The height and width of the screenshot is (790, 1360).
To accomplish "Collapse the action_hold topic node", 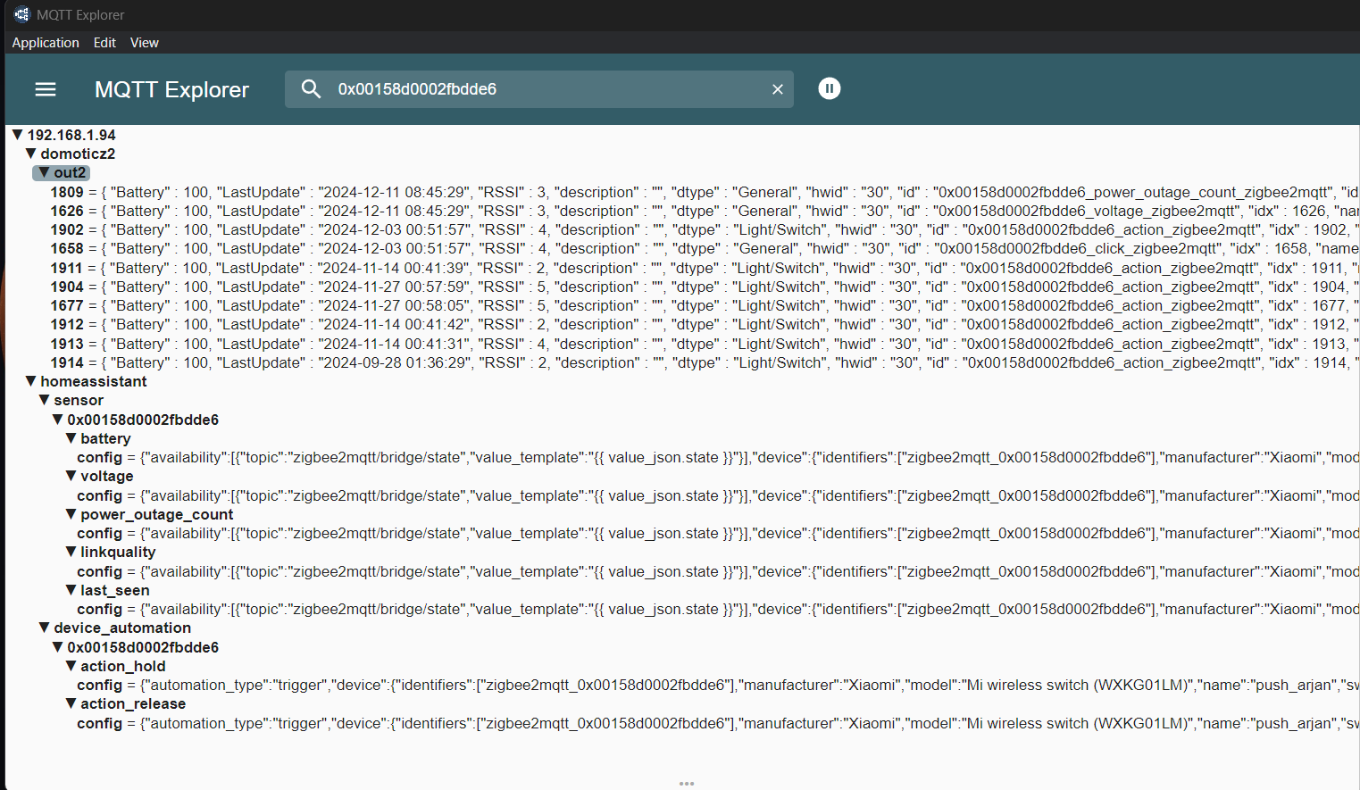I will 71,666.
